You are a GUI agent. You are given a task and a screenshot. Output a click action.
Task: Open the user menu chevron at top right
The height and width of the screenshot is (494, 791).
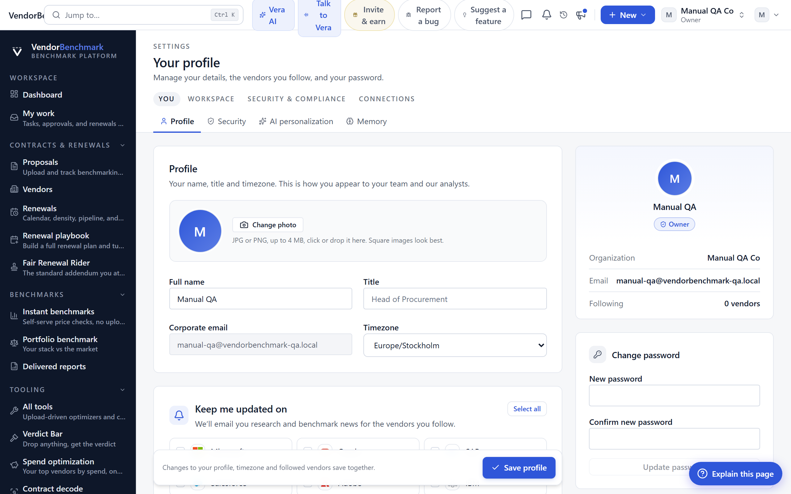776,15
